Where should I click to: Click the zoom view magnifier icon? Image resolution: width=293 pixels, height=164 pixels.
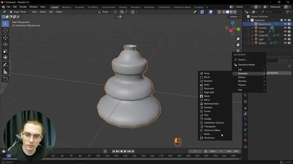click(238, 39)
